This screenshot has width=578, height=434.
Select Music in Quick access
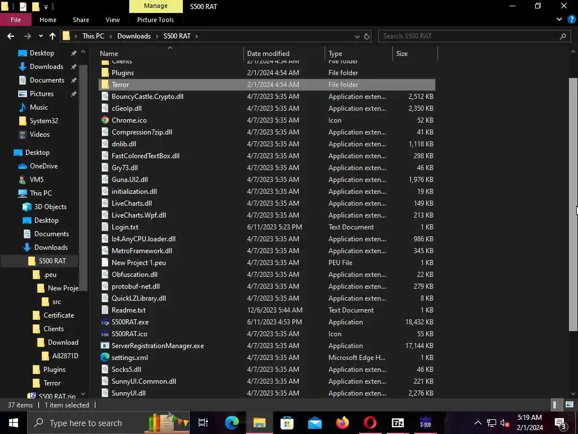coord(39,107)
